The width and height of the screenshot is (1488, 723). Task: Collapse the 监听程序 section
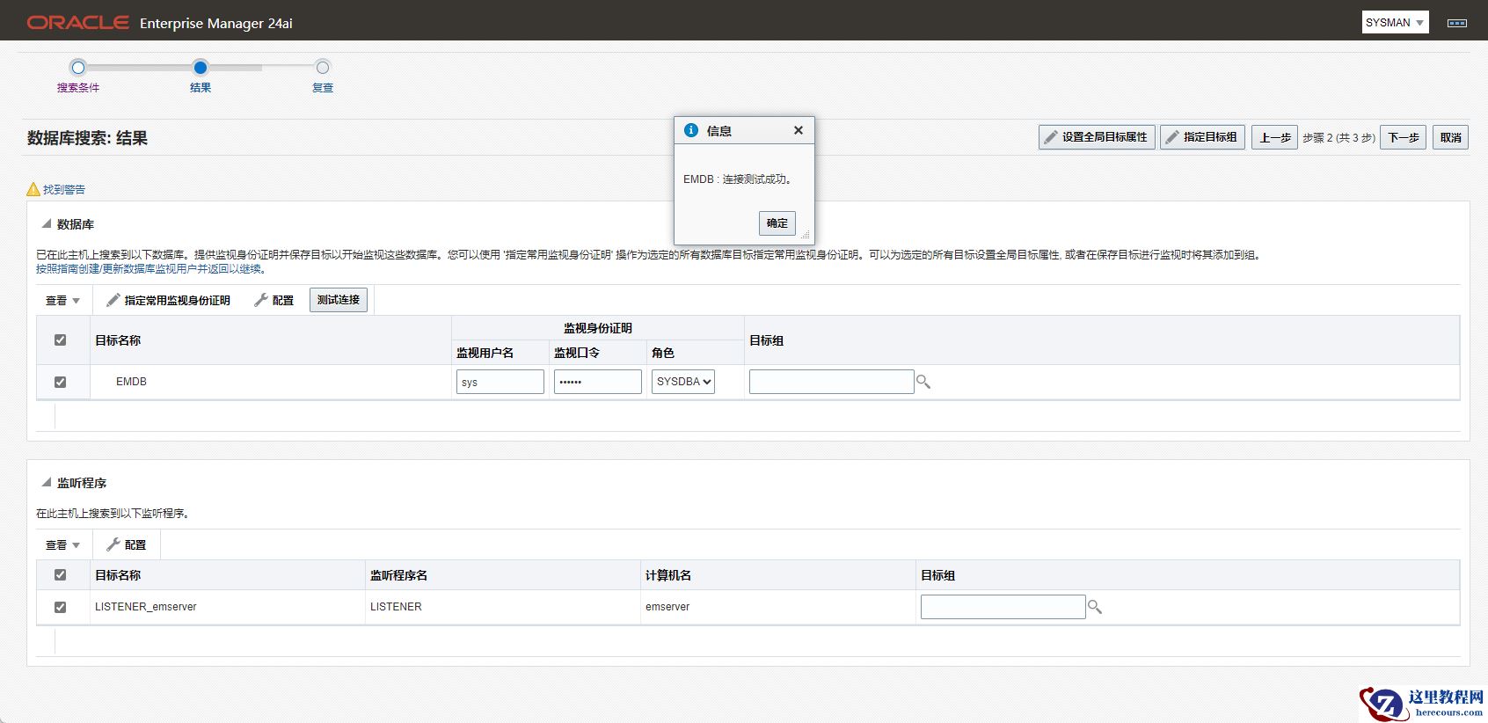click(x=47, y=482)
